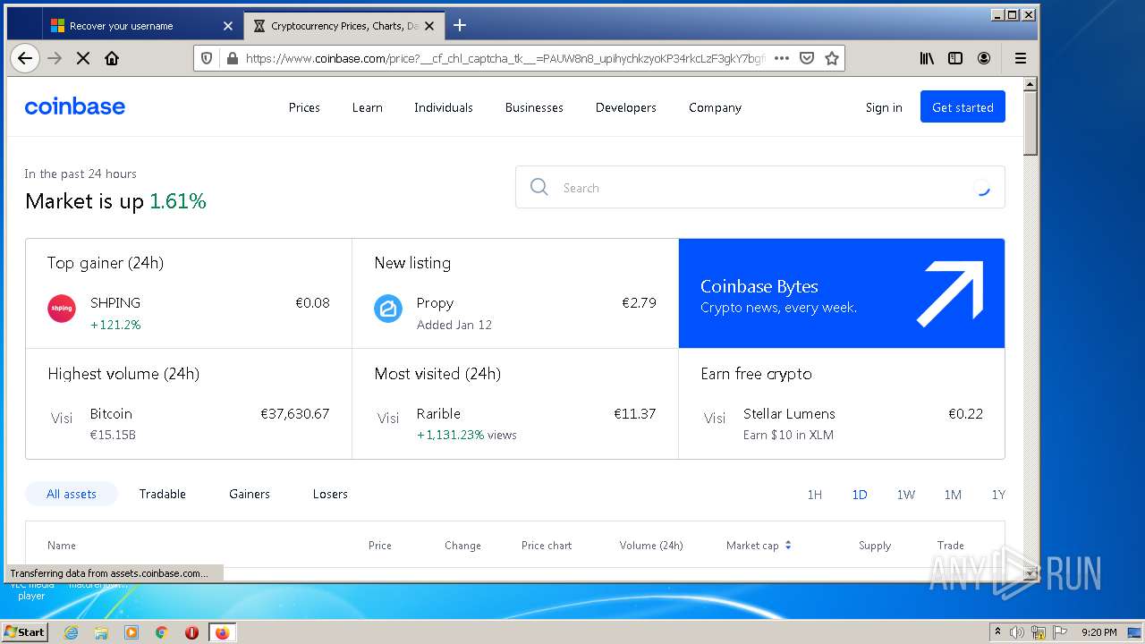Open the Firefox account icon

(984, 58)
